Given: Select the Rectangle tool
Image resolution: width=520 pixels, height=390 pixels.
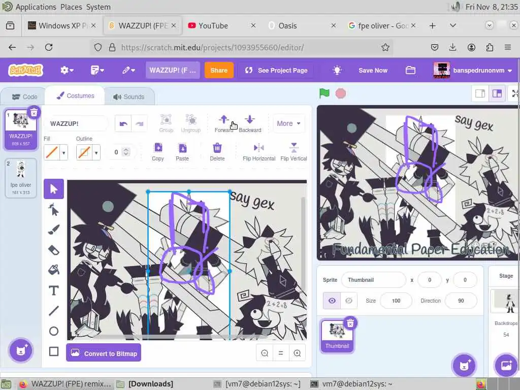Looking at the screenshot, I should tap(53, 351).
